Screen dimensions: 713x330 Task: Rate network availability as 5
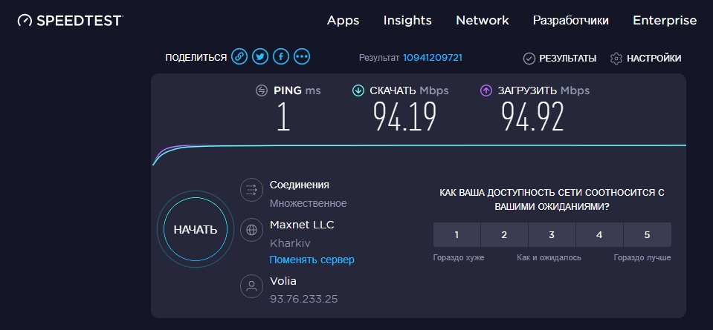tap(647, 235)
